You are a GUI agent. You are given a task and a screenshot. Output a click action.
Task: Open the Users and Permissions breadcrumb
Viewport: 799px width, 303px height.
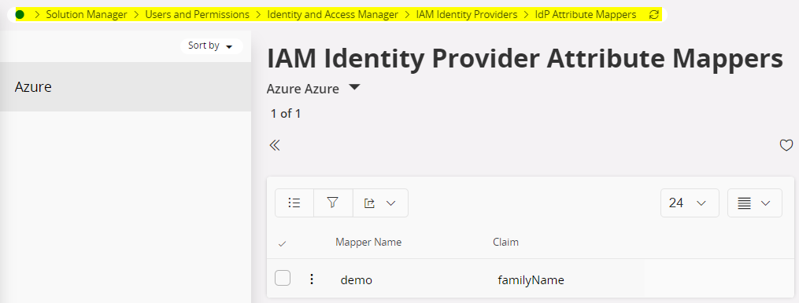click(x=198, y=15)
